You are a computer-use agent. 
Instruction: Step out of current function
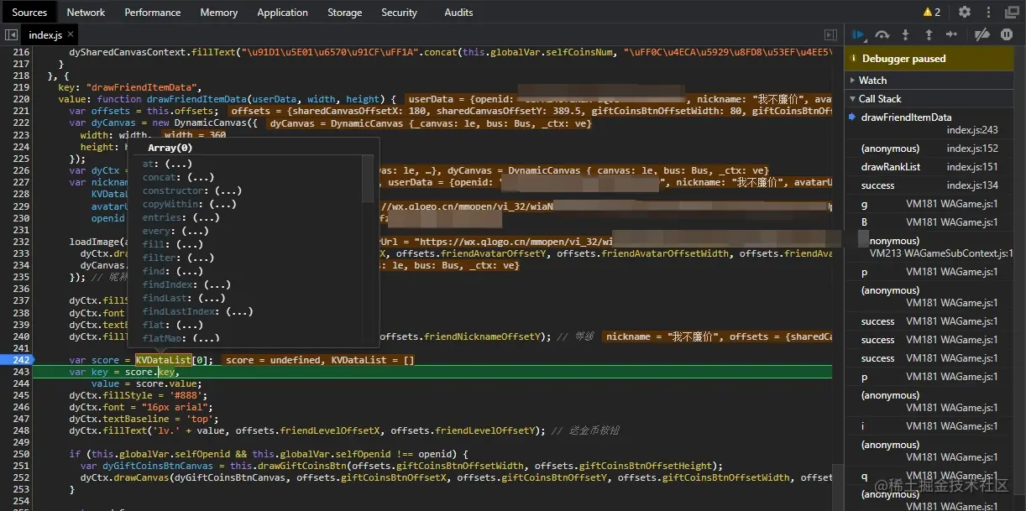tap(929, 34)
